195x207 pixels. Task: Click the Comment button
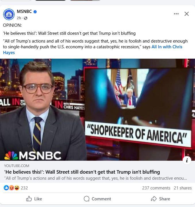[x=97, y=199]
